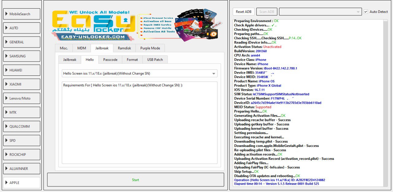Viewport: 393px width, 192px height.
Task: Expand the SAMSUNG sidebar section
Action: click(x=21, y=56)
